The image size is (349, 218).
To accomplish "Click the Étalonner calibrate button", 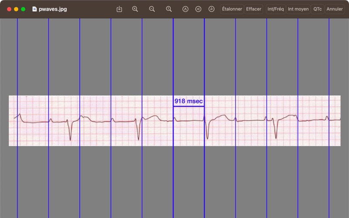I will pos(232,9).
